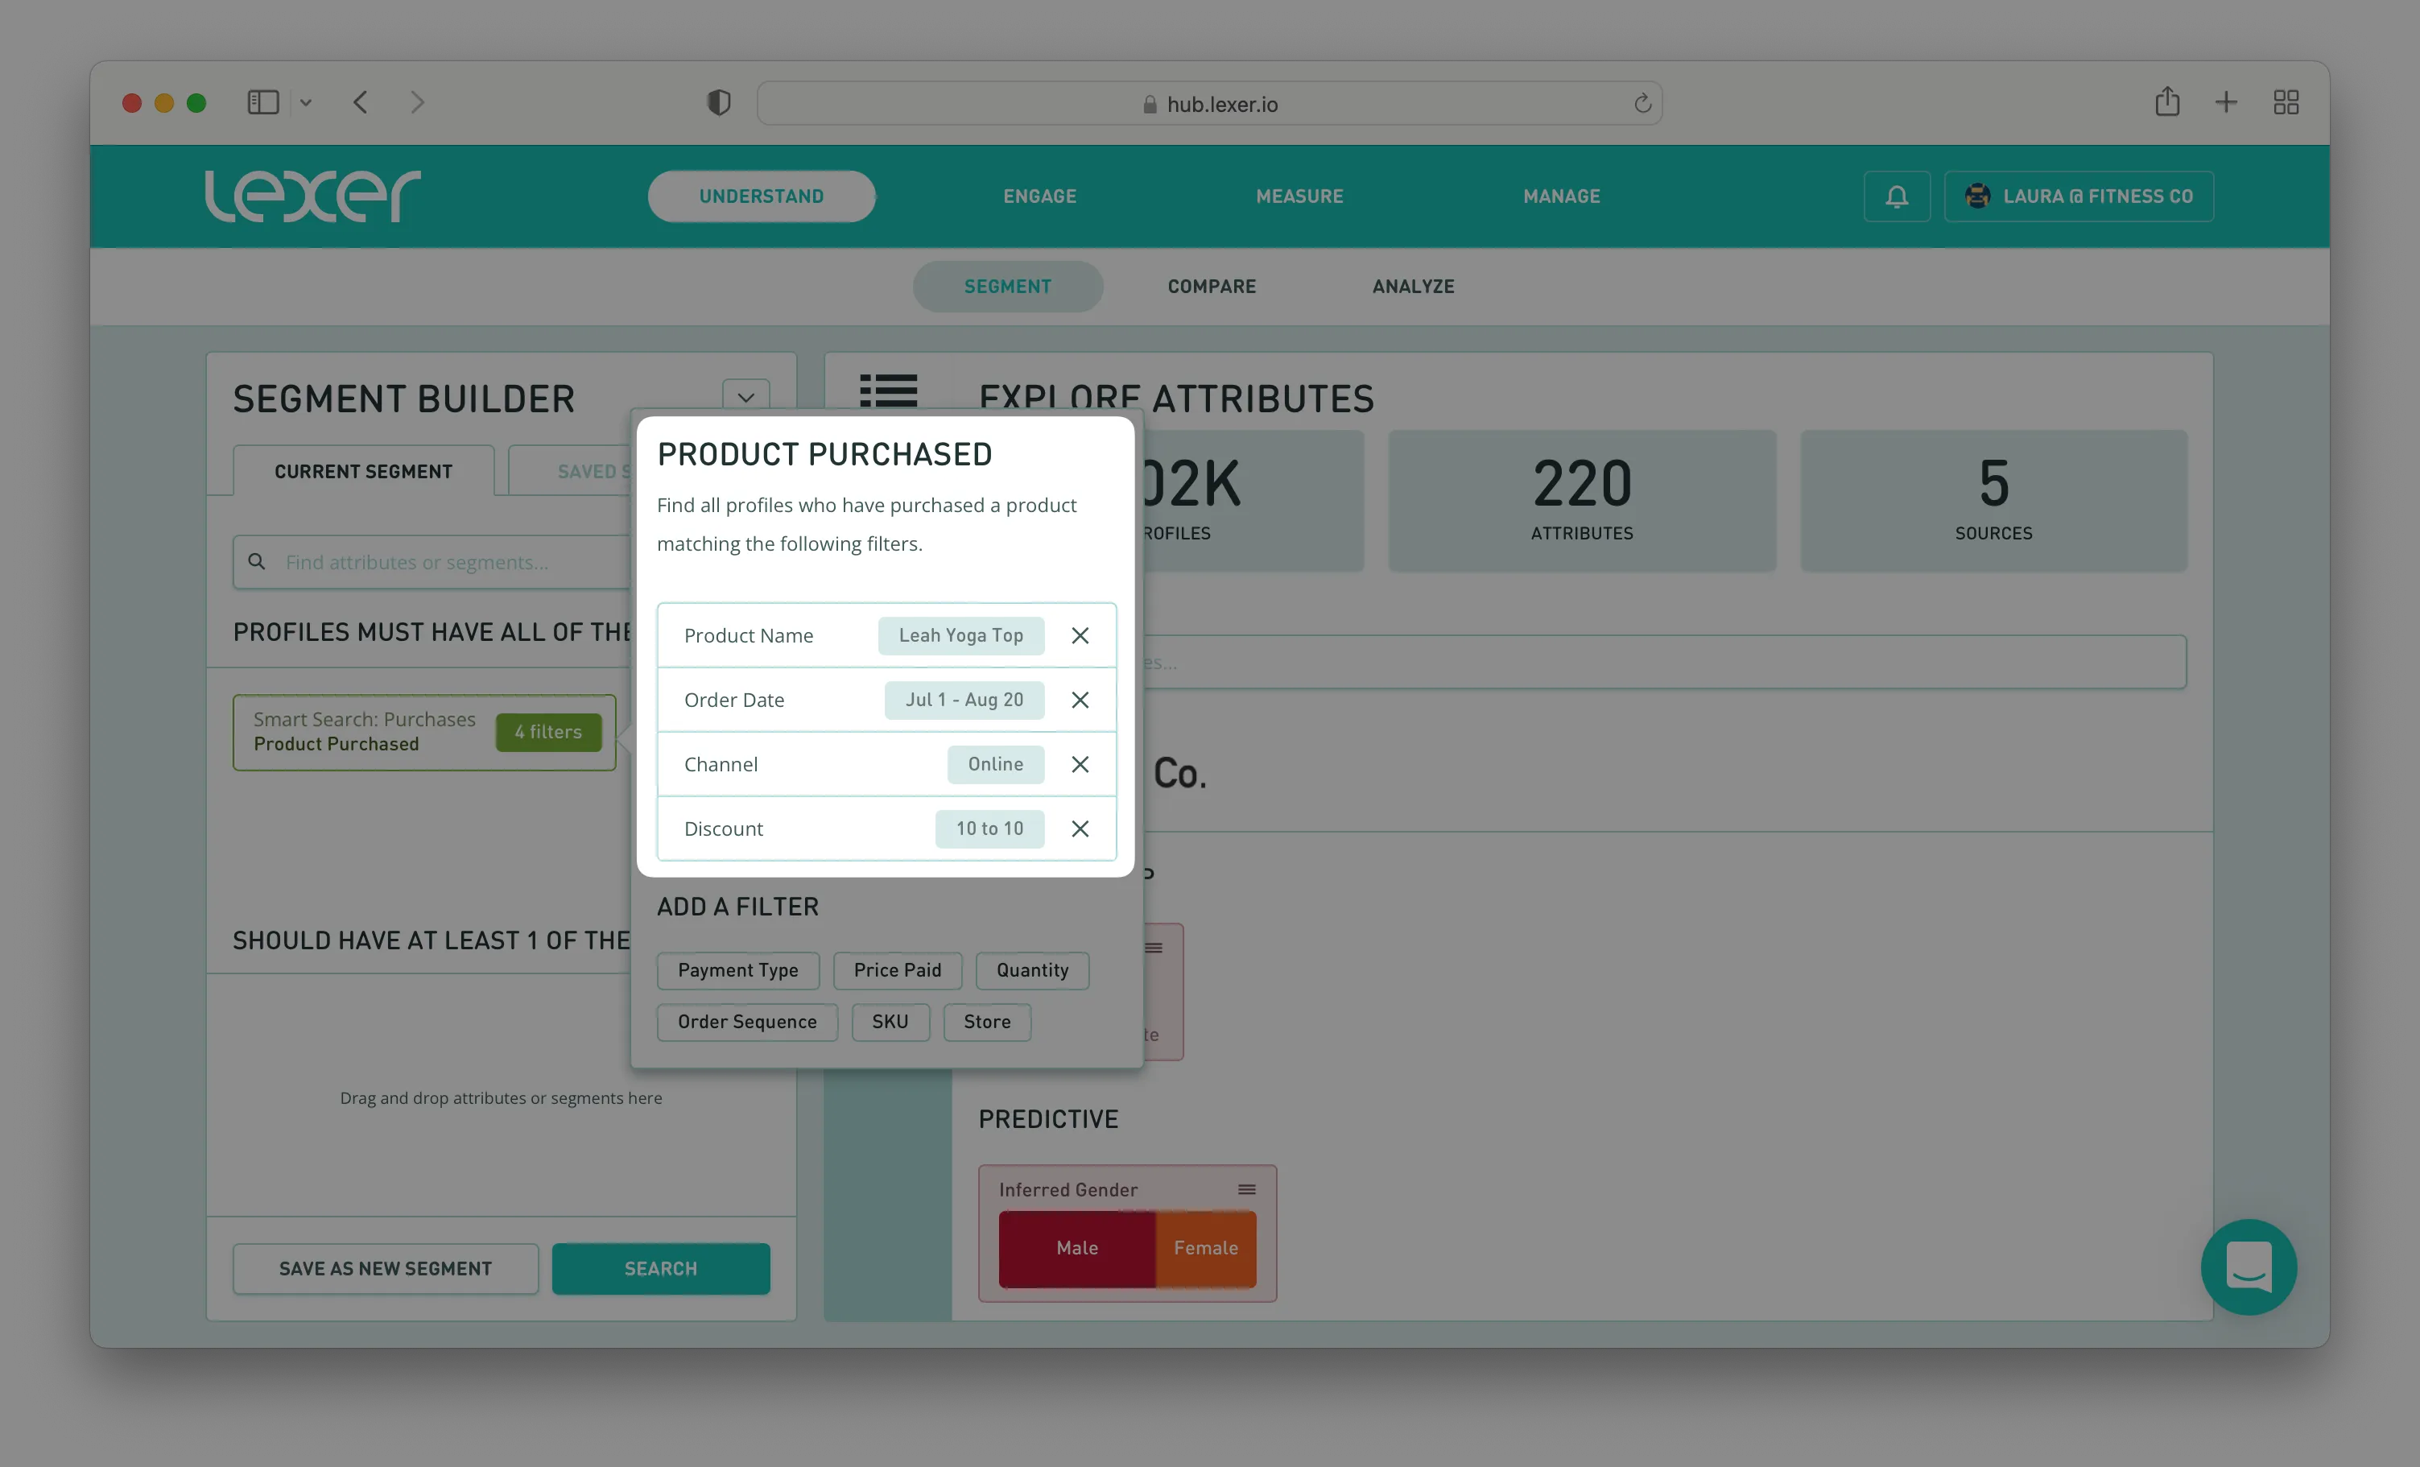Image resolution: width=2420 pixels, height=1467 pixels.
Task: Select the Female gender bar segment
Action: pos(1205,1248)
